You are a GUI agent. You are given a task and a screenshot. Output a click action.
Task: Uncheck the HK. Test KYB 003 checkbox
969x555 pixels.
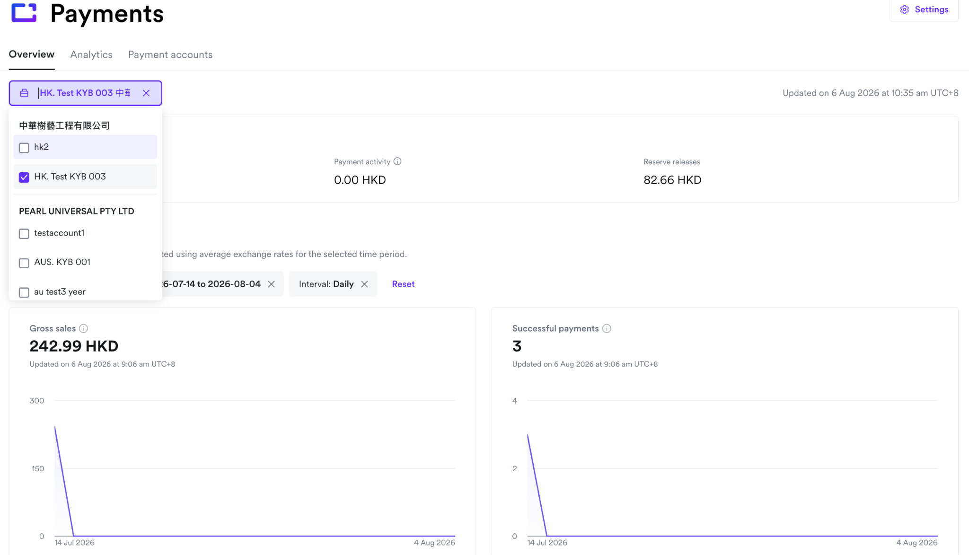[x=24, y=177]
